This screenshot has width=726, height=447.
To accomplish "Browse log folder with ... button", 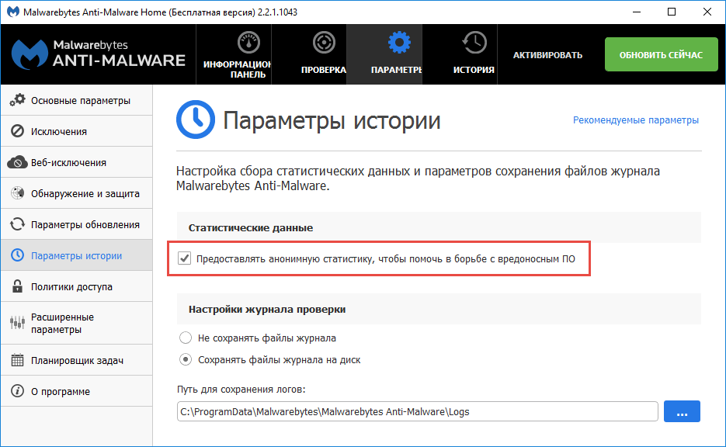I will [x=681, y=411].
